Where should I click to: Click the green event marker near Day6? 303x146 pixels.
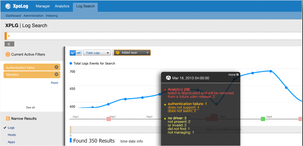pos(263,119)
